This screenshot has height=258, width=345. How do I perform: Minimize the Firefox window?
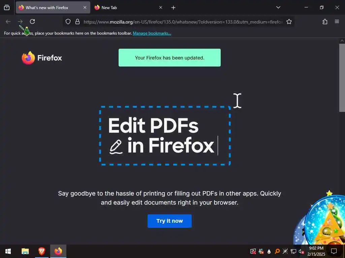(x=306, y=7)
